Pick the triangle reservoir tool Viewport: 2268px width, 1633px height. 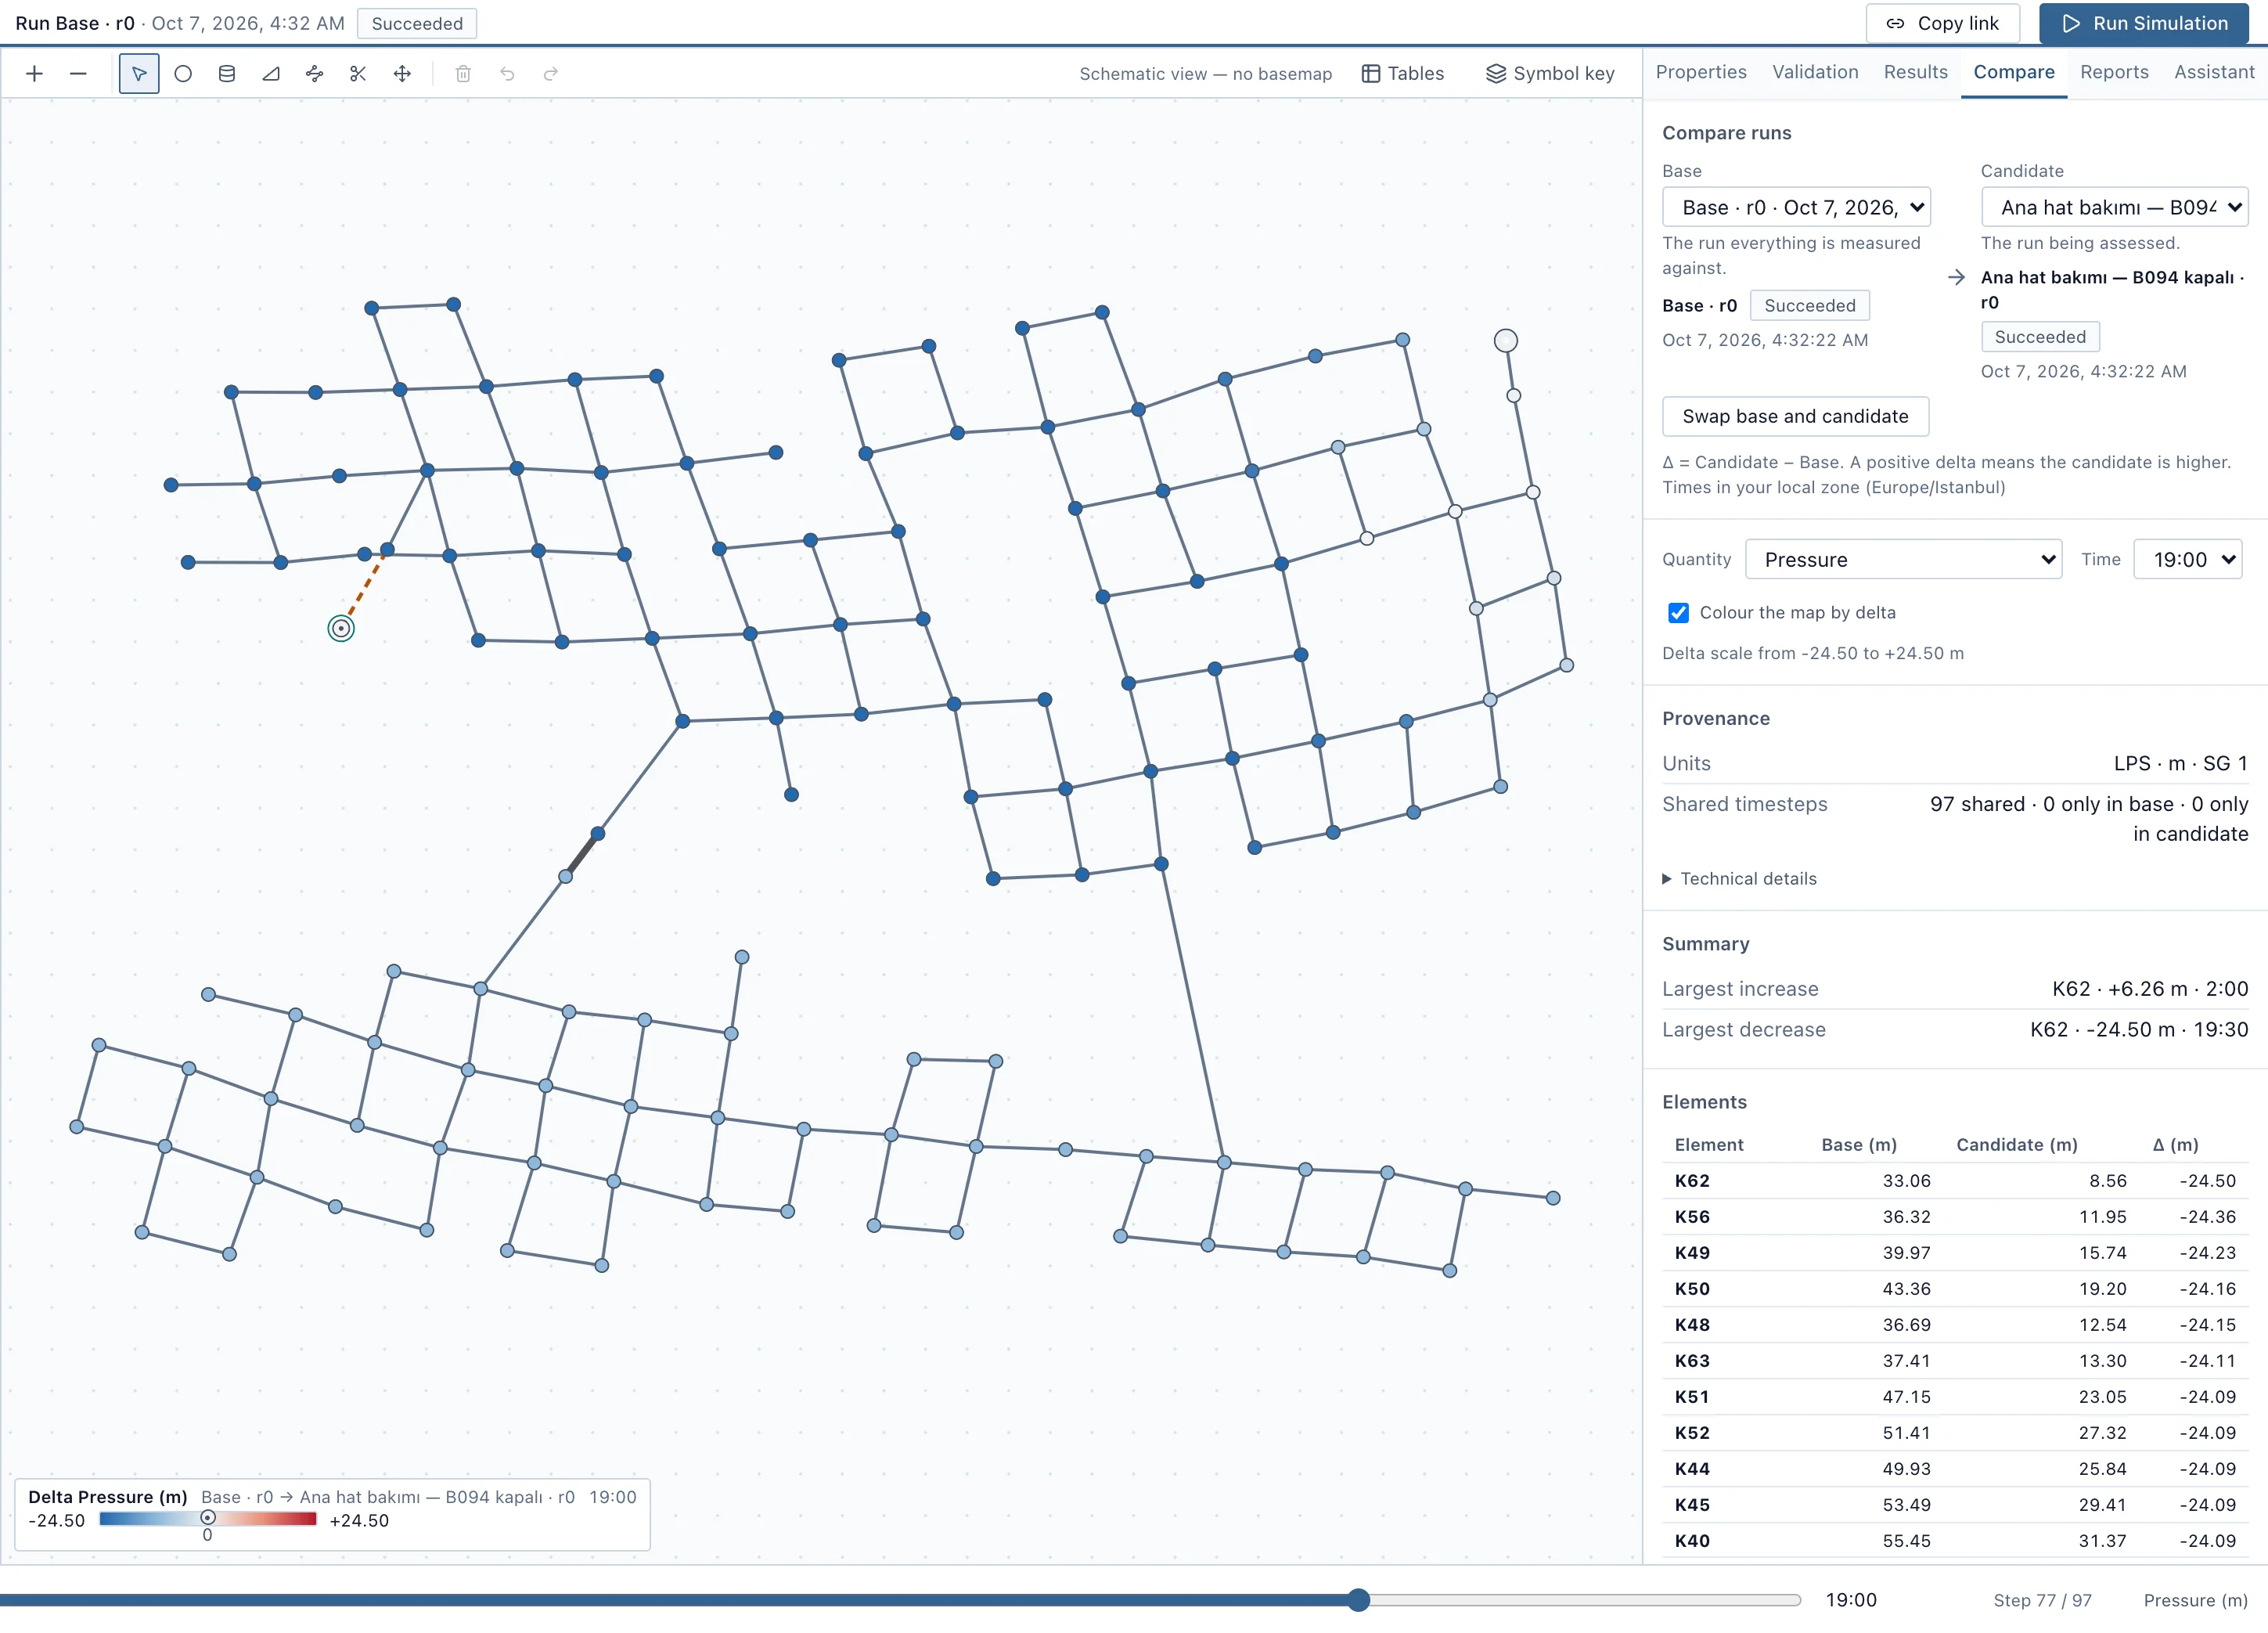point(271,74)
